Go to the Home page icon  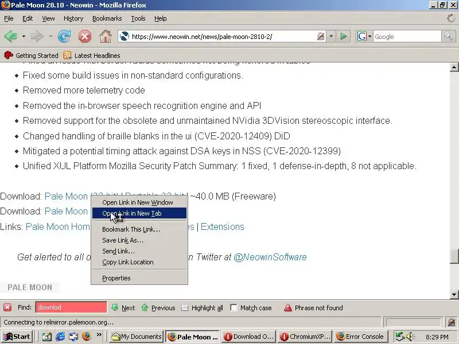pyautogui.click(x=106, y=36)
